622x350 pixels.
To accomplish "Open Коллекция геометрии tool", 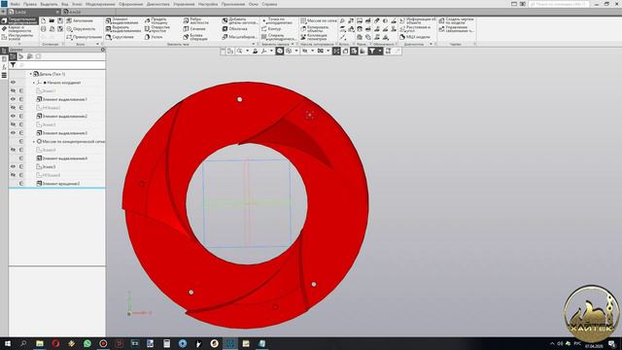I will (314, 37).
